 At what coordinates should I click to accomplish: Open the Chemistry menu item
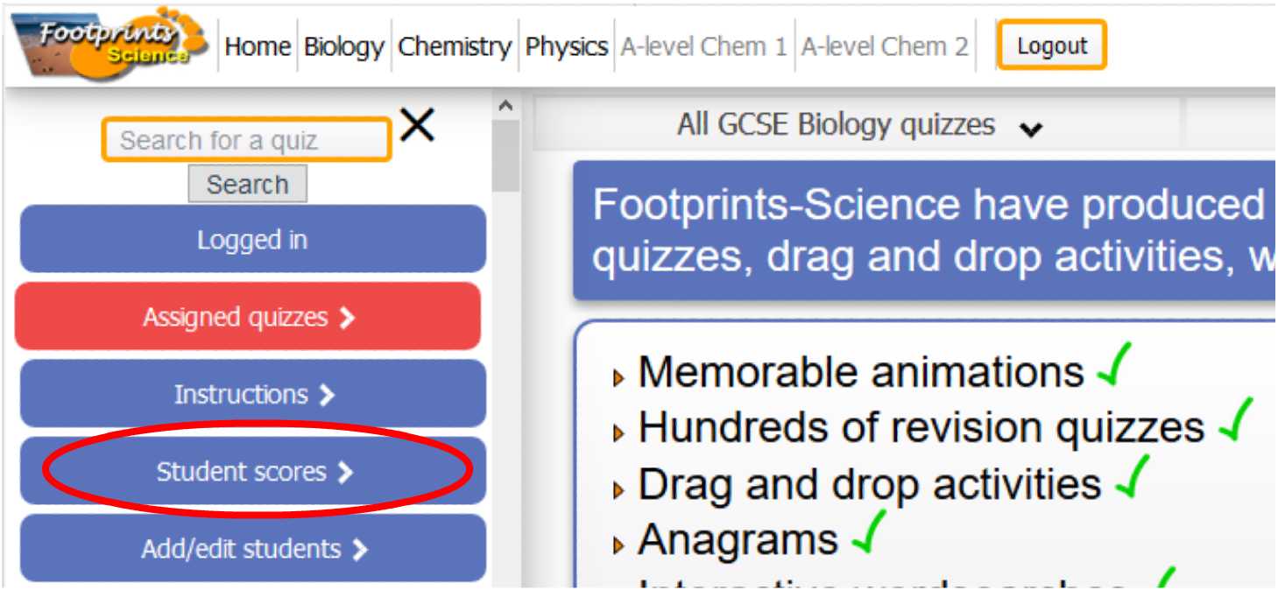tap(455, 46)
